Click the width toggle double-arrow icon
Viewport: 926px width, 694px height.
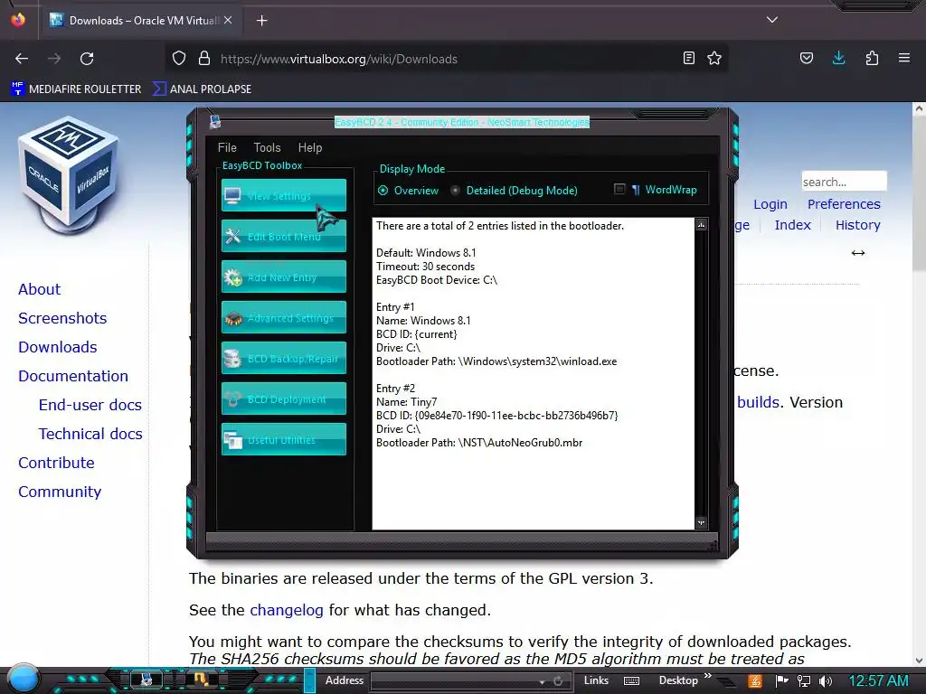click(x=858, y=253)
